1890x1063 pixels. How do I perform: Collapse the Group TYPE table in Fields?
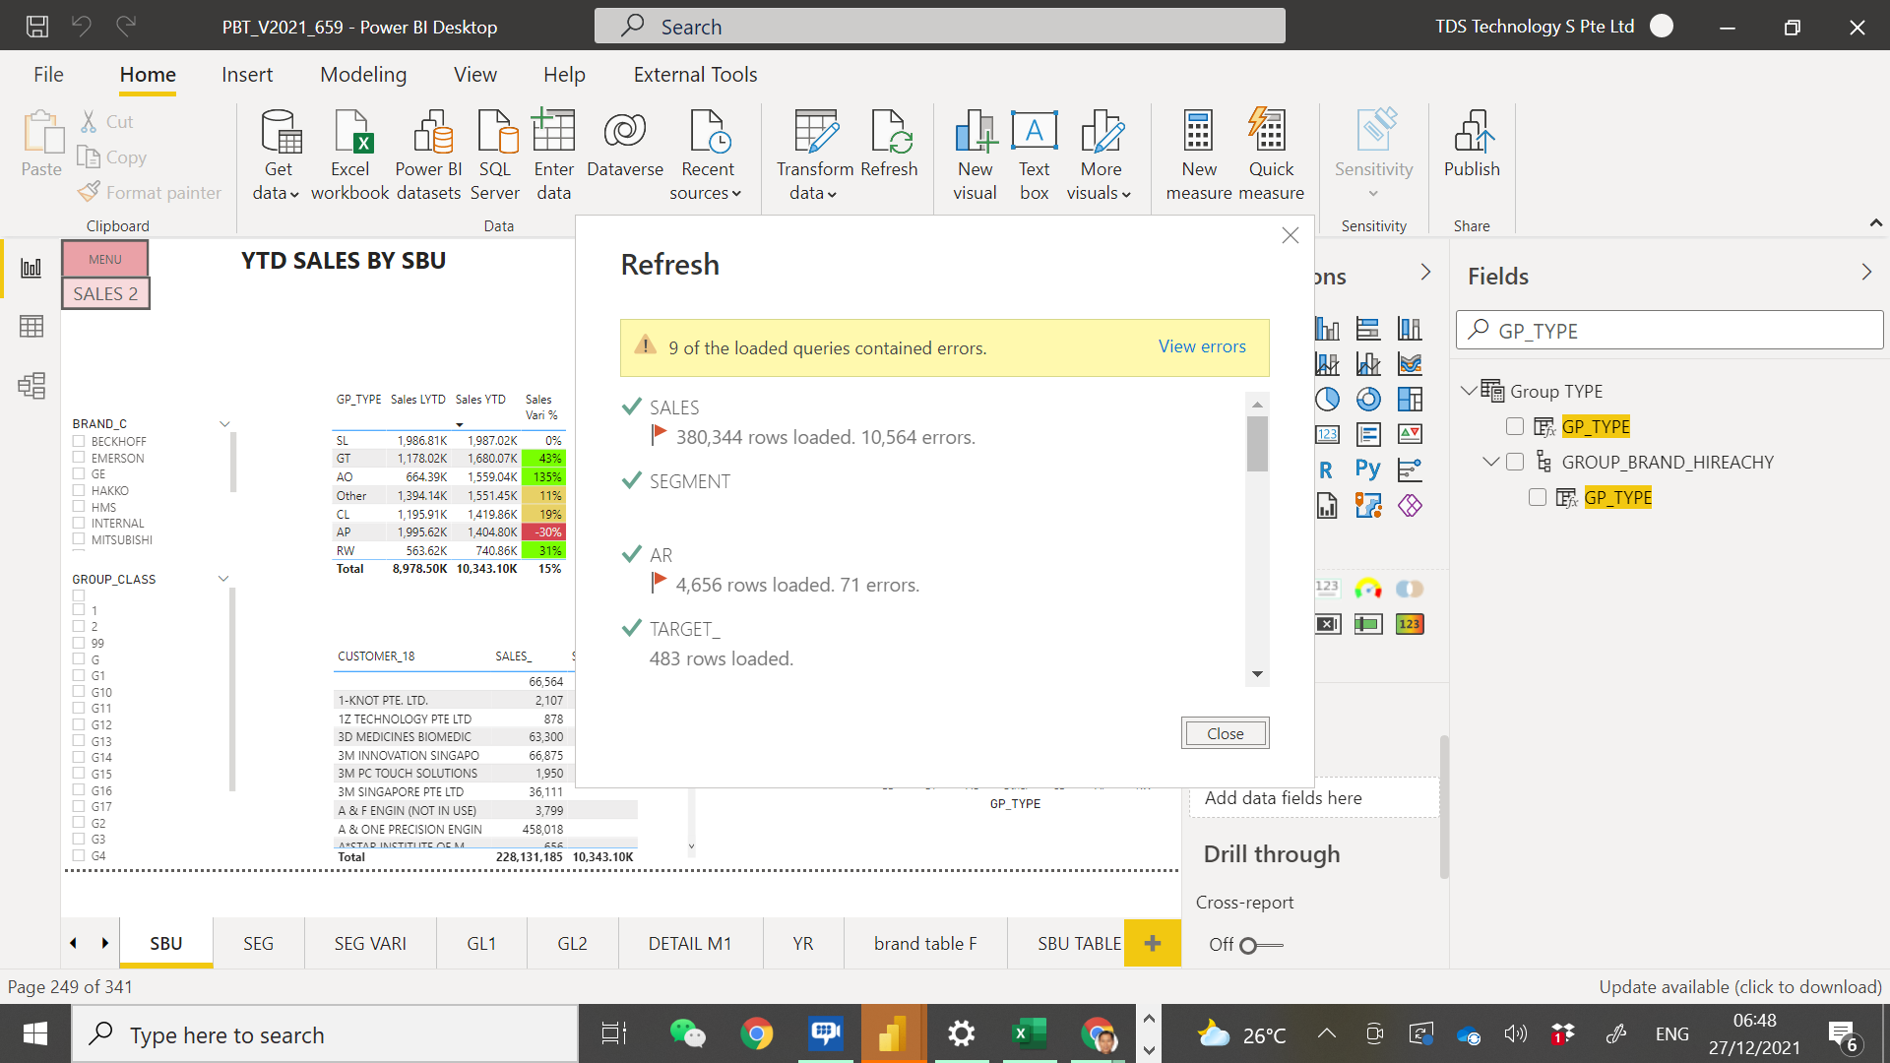(1469, 391)
